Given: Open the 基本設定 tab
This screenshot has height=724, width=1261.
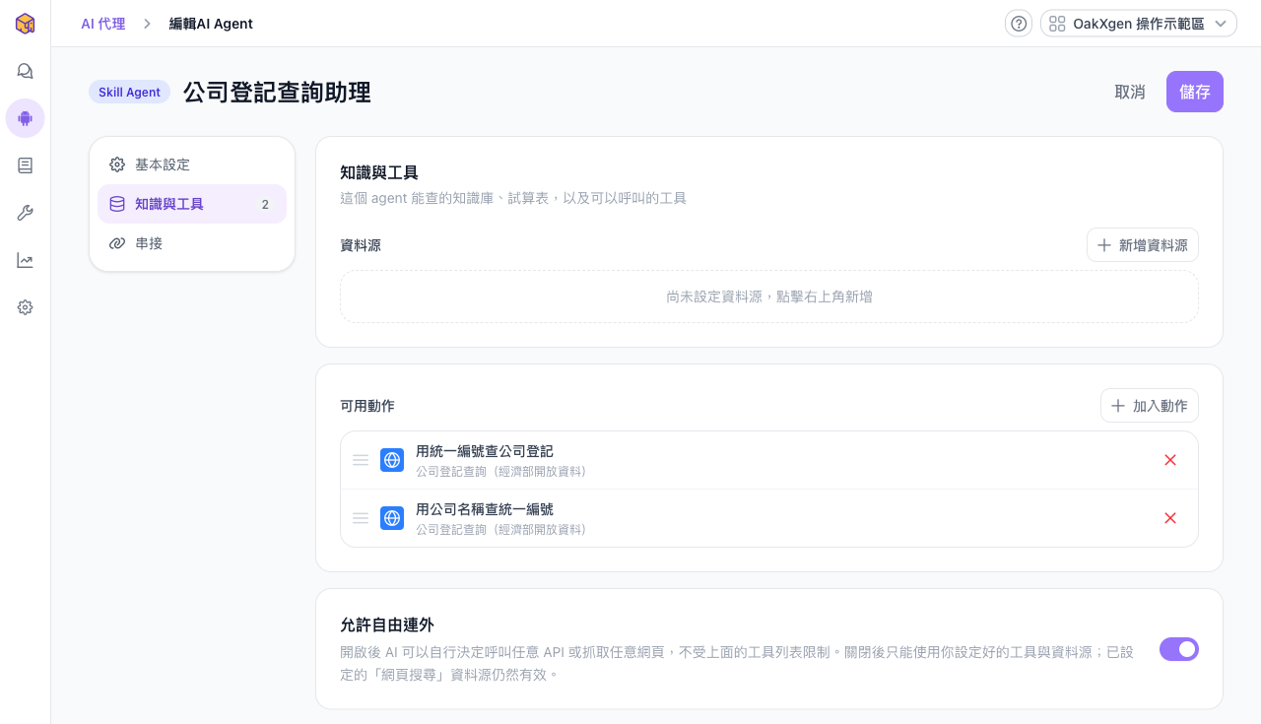Looking at the screenshot, I should coord(192,165).
